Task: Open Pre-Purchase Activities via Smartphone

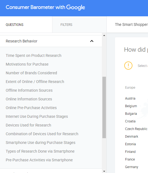Action: coord(39,160)
